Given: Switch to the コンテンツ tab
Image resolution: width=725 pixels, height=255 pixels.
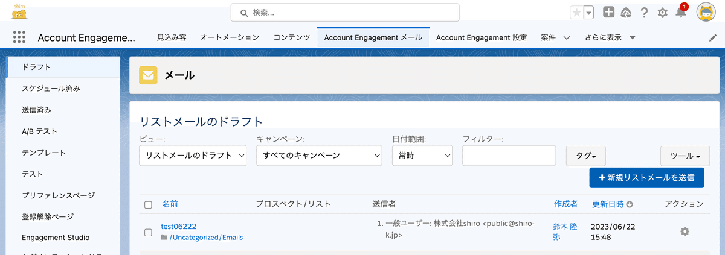Looking at the screenshot, I should (x=292, y=37).
